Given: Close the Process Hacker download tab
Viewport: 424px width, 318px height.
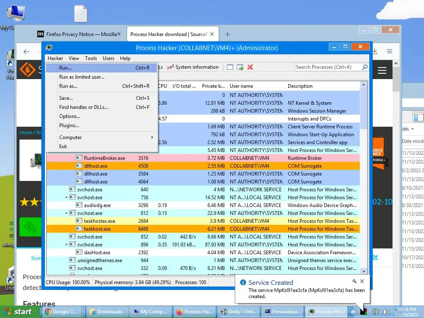Looking at the screenshot, I should click(x=212, y=34).
